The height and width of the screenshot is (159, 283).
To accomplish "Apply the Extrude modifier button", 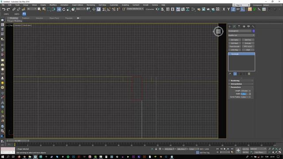I will coord(248,43).
